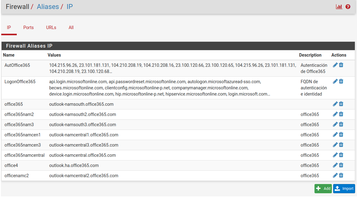Delete the officenamc2 alias
357x201 pixels.
341,175
